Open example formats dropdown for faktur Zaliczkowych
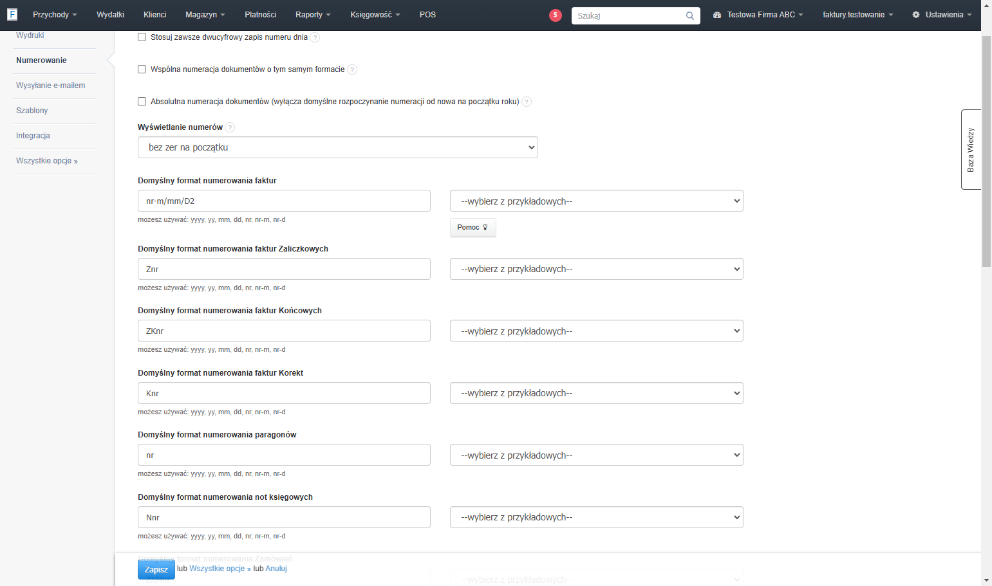The height and width of the screenshot is (586, 992). point(597,269)
